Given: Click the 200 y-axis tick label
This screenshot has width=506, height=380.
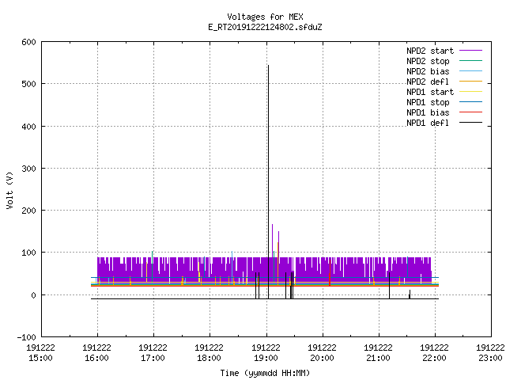Looking at the screenshot, I should pos(28,211).
